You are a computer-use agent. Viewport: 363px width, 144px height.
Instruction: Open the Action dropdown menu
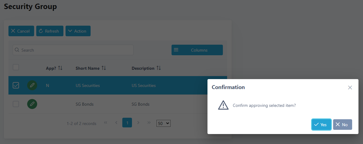point(78,31)
